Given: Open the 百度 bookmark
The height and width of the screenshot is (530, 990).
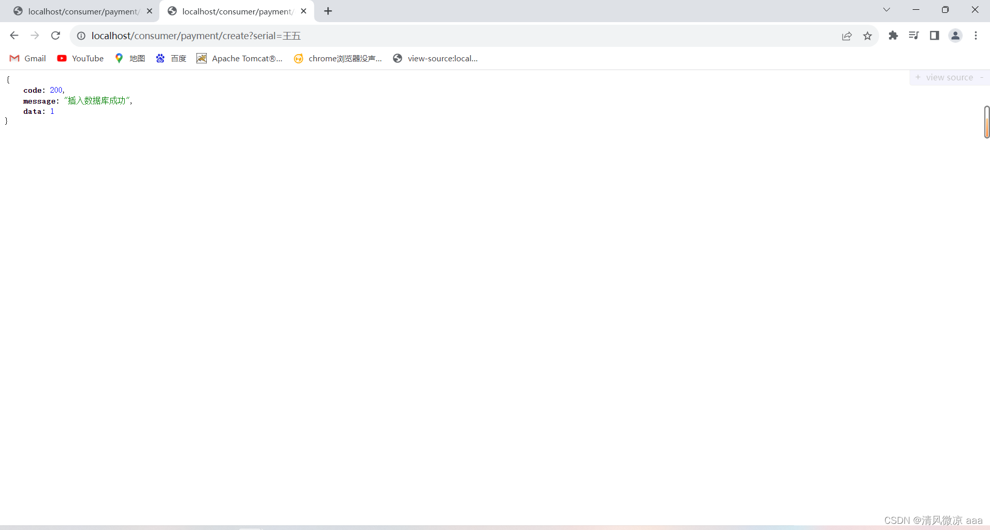Looking at the screenshot, I should coord(171,58).
